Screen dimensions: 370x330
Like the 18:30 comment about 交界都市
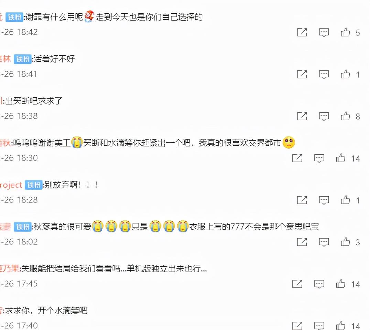click(x=340, y=158)
